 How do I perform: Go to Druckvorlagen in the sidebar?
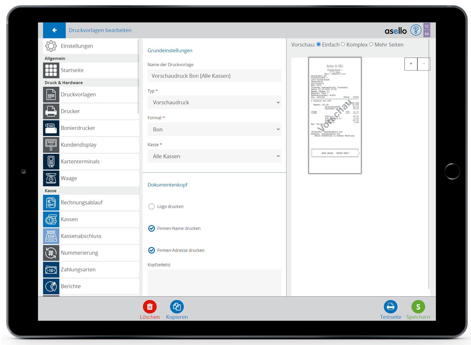point(78,95)
